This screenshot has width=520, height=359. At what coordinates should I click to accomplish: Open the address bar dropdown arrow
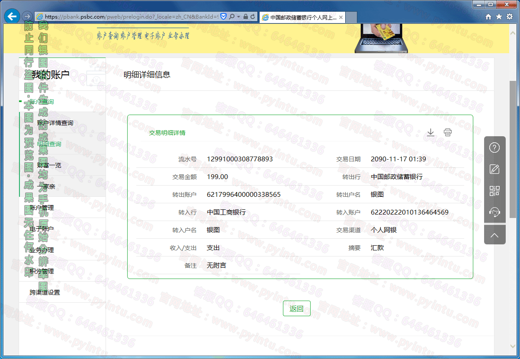pyautogui.click(x=238, y=16)
